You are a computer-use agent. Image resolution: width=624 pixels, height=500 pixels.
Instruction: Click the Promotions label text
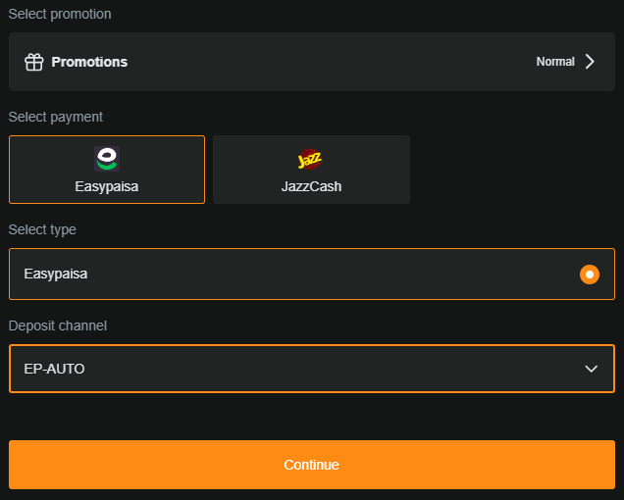89,62
